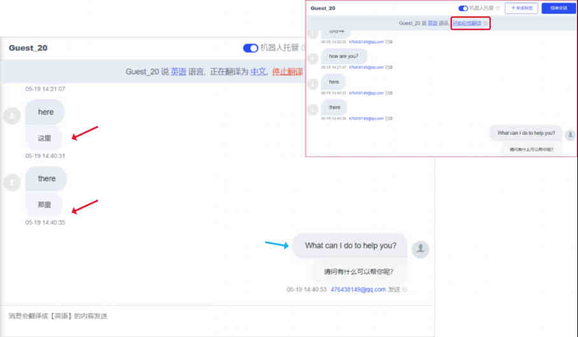Toggle the 机器人托管 switch in main chat
Image resolution: width=578 pixels, height=337 pixels.
coord(250,48)
